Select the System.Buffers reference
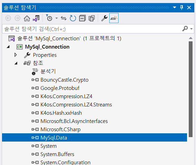Viewport: 196px width, 165px height. click(x=57, y=154)
